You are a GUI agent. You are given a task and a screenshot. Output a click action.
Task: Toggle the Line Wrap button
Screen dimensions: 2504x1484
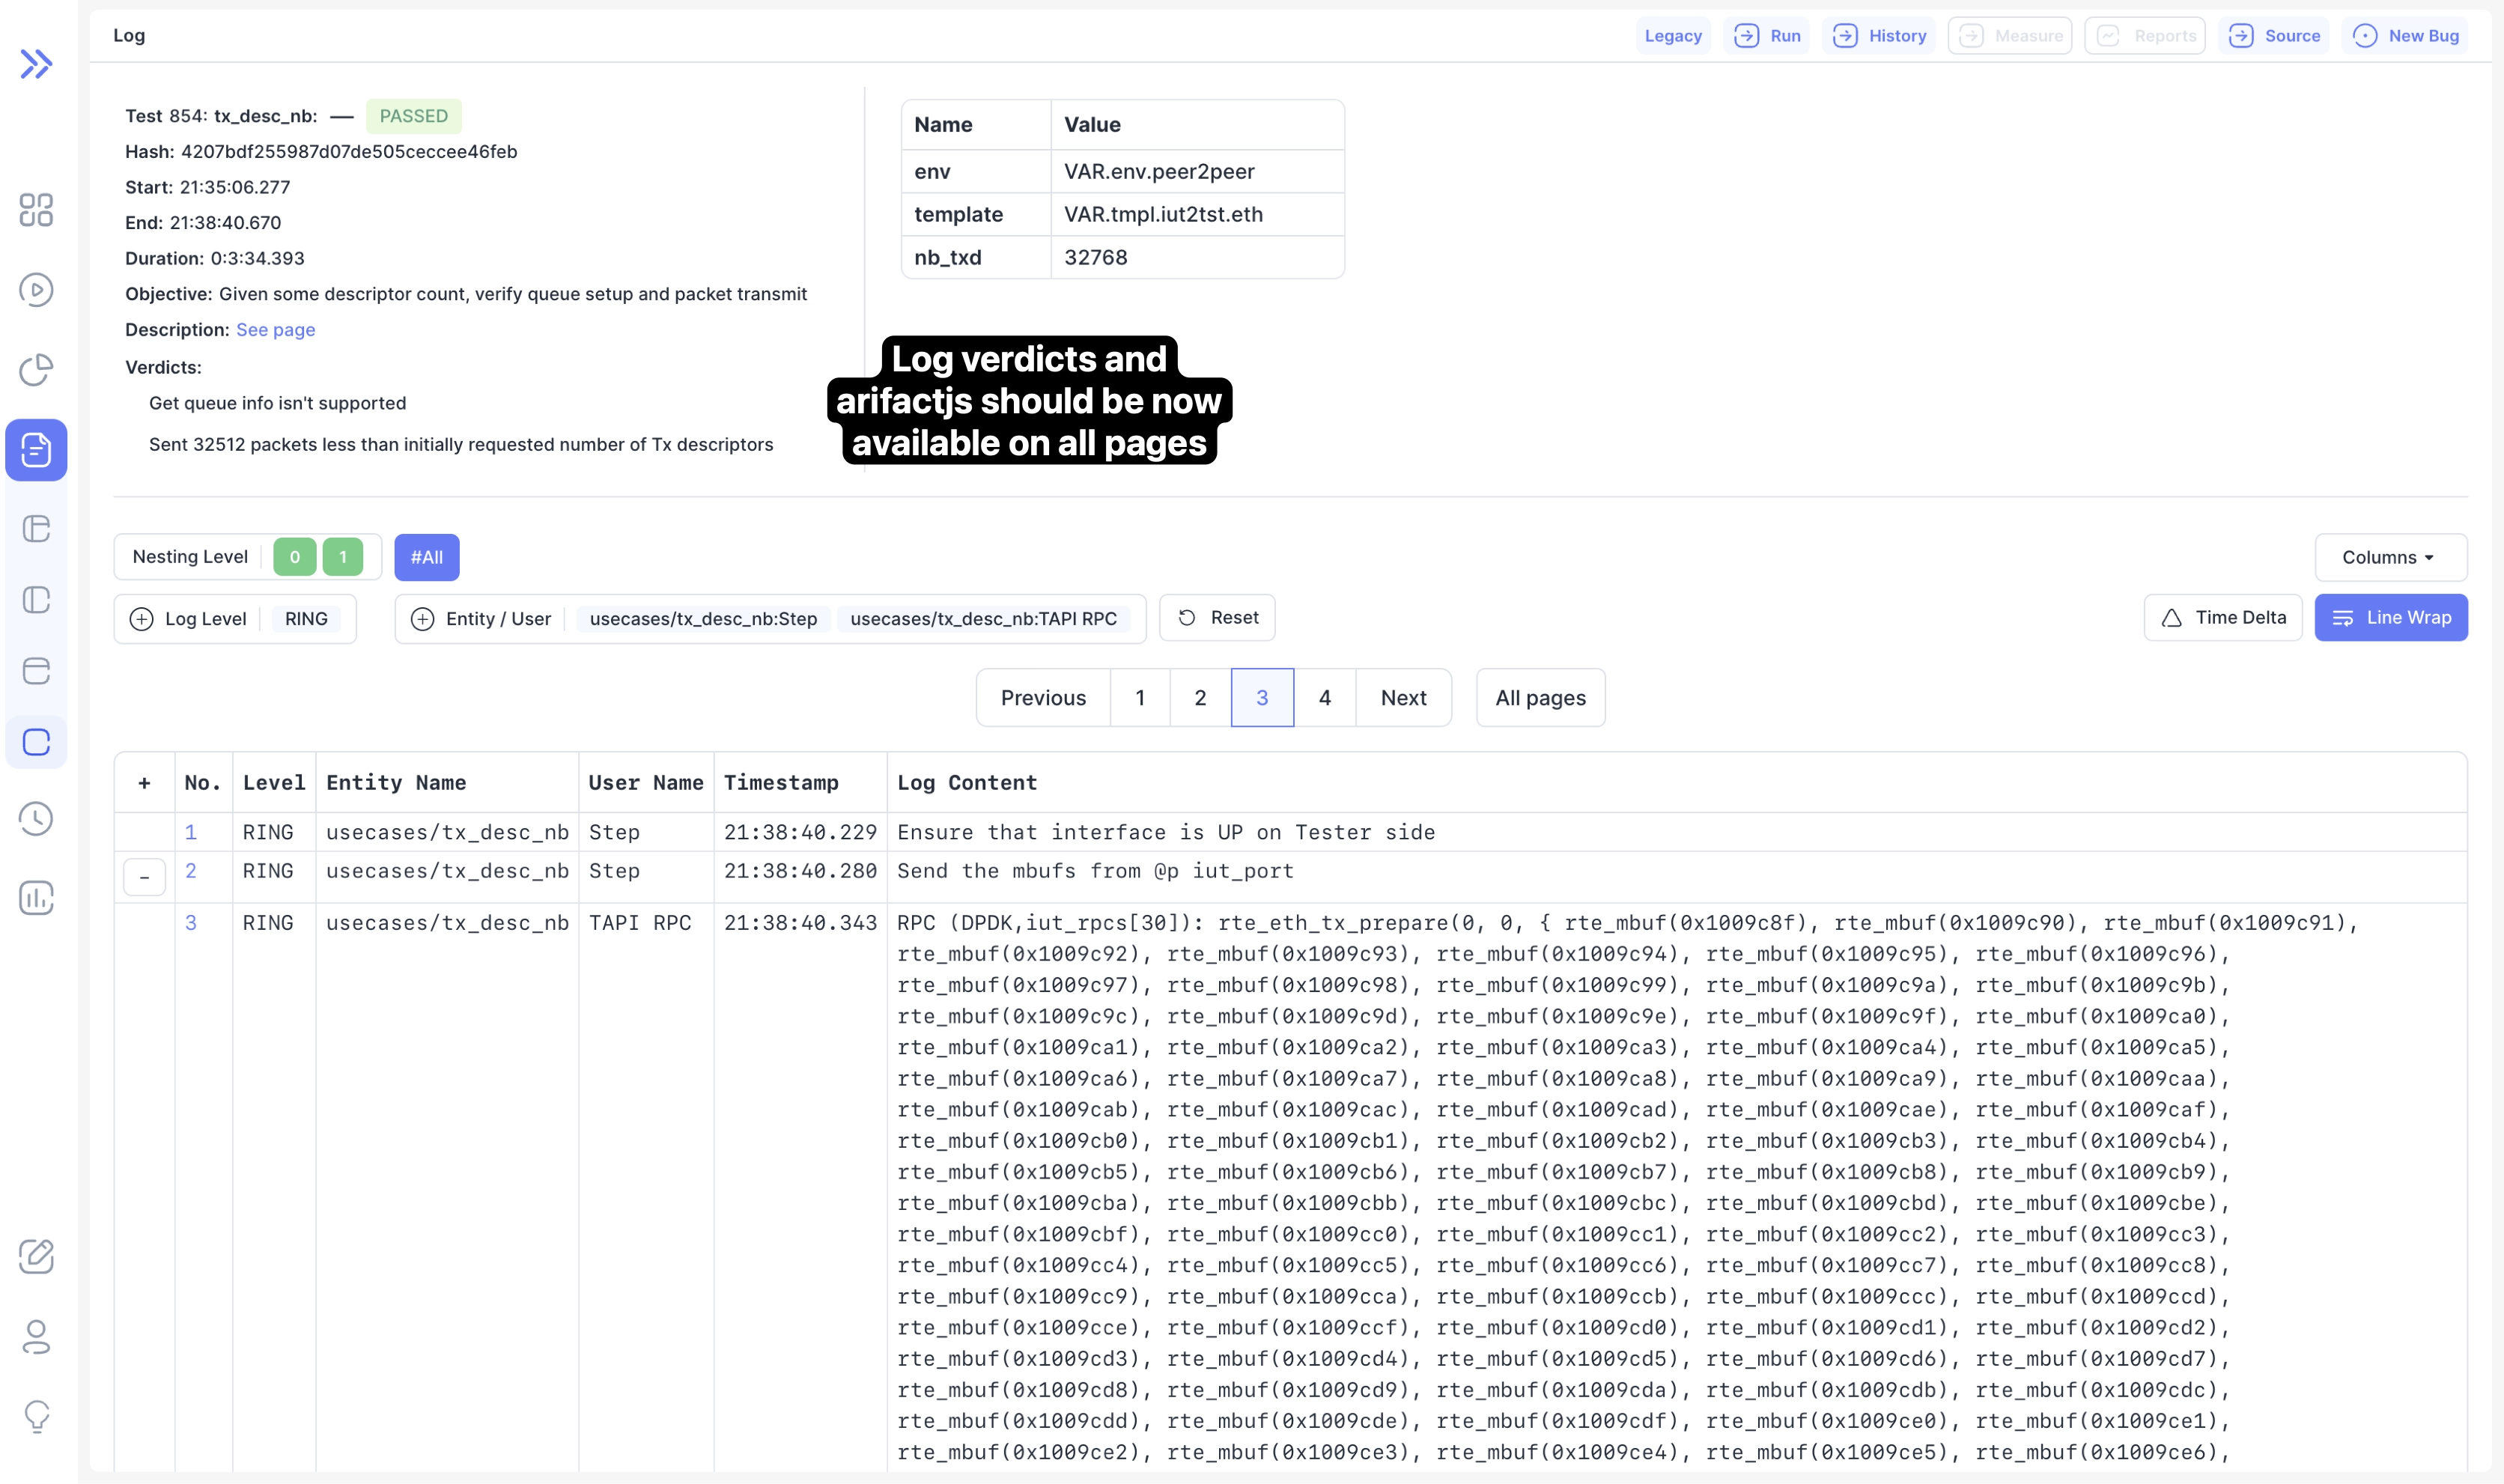[2390, 618]
